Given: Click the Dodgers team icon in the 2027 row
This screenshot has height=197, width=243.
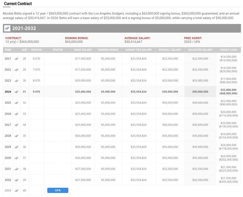Looking at the screenshot, I should tap(16, 125).
